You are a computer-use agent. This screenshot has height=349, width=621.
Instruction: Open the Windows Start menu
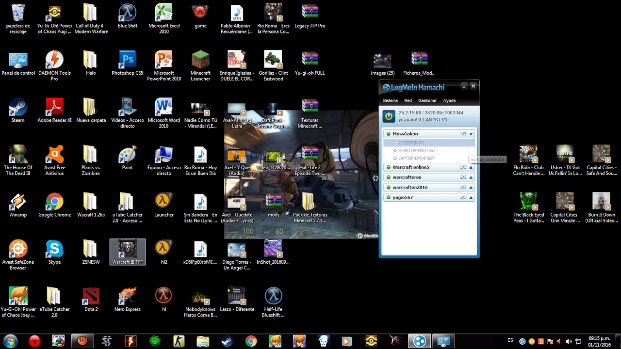(10, 341)
